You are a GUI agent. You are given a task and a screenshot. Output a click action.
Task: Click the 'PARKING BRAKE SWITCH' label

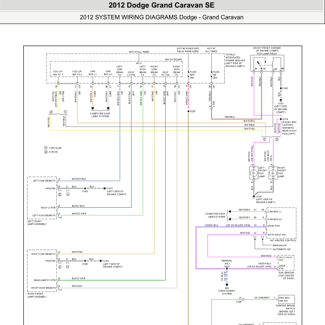[x=285, y=307]
